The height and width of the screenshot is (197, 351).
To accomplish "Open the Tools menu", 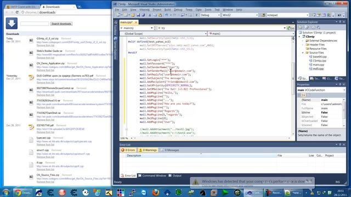I will tap(208, 10).
